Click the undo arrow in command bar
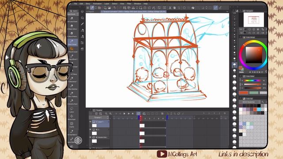Screen dimensions: 283x159 (115, 8)
